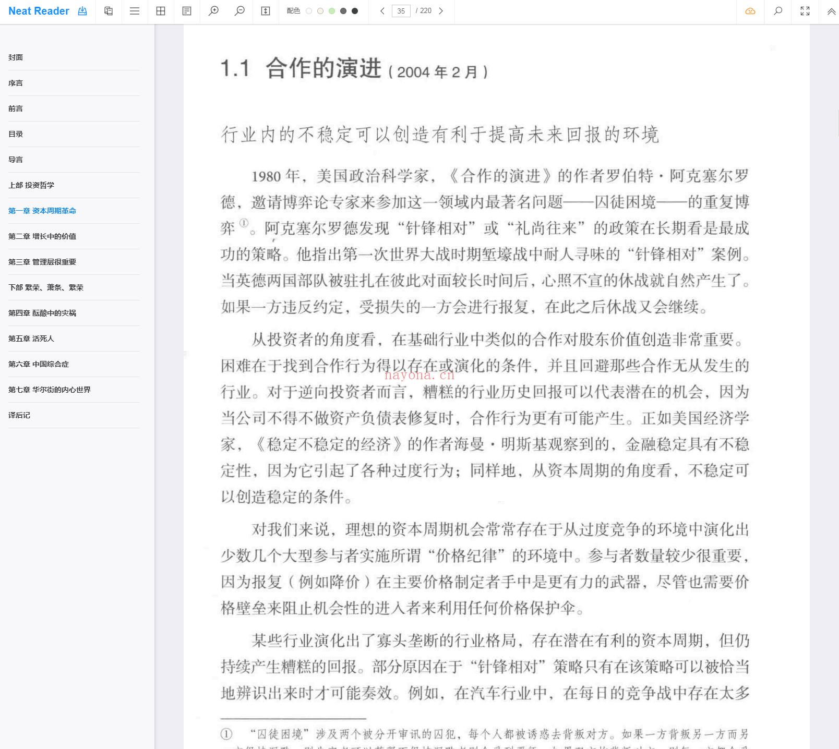This screenshot has width=839, height=749.
Task: Open 封面 in the contents sidebar
Action: tap(74, 57)
